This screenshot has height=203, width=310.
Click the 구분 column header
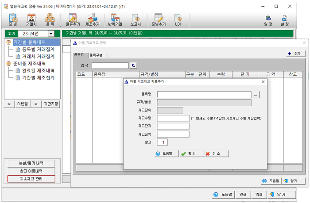[x=190, y=74]
